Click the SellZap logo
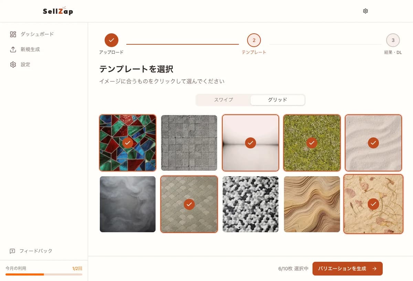 click(58, 11)
